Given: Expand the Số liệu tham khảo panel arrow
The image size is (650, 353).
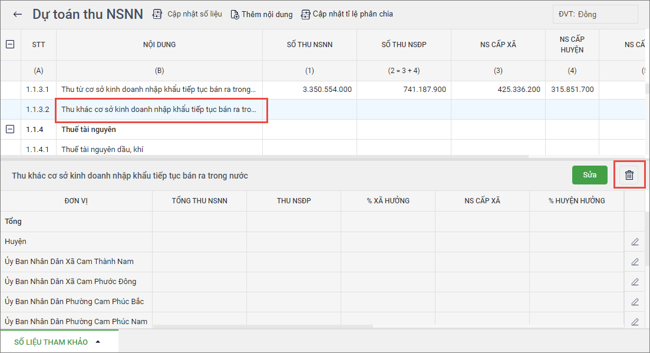Looking at the screenshot, I should pyautogui.click(x=98, y=342).
